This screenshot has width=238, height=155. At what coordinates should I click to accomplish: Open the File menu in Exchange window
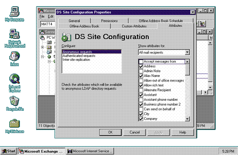(x=42, y=17)
